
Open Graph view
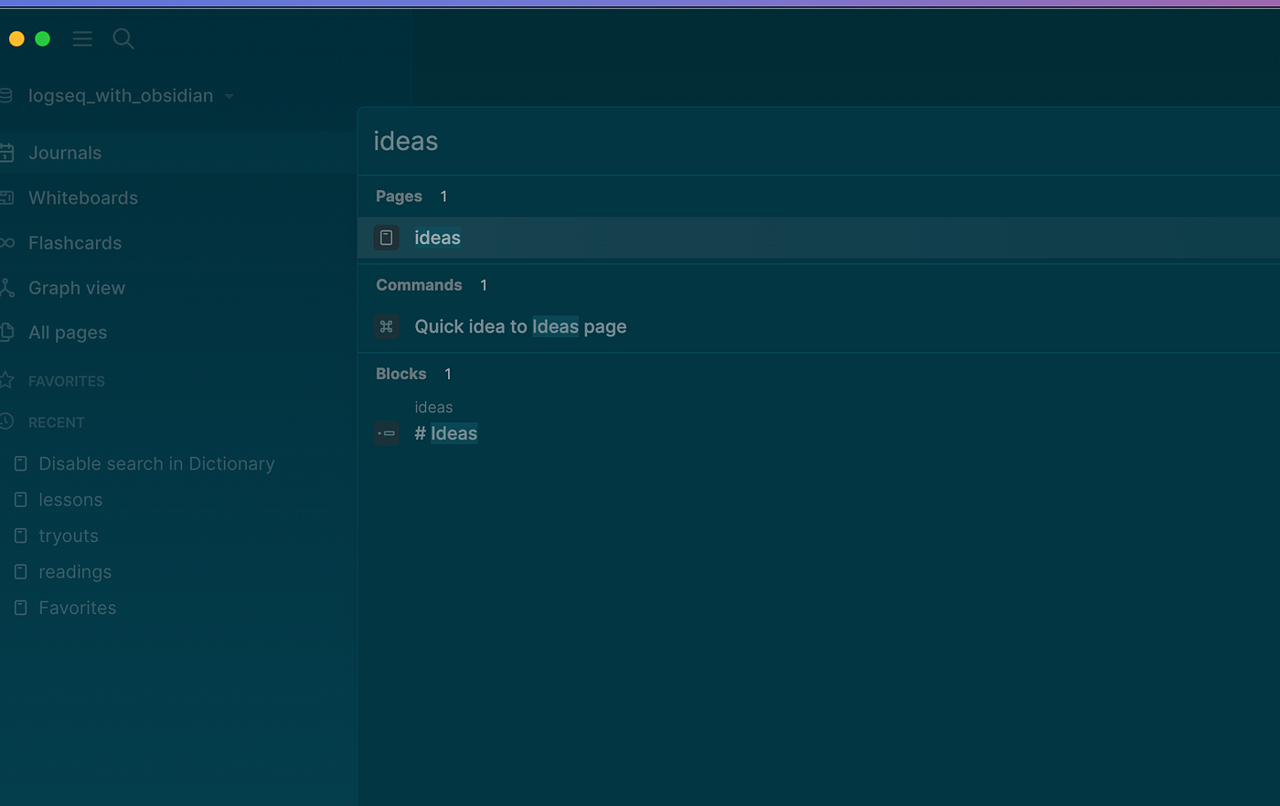click(x=77, y=288)
